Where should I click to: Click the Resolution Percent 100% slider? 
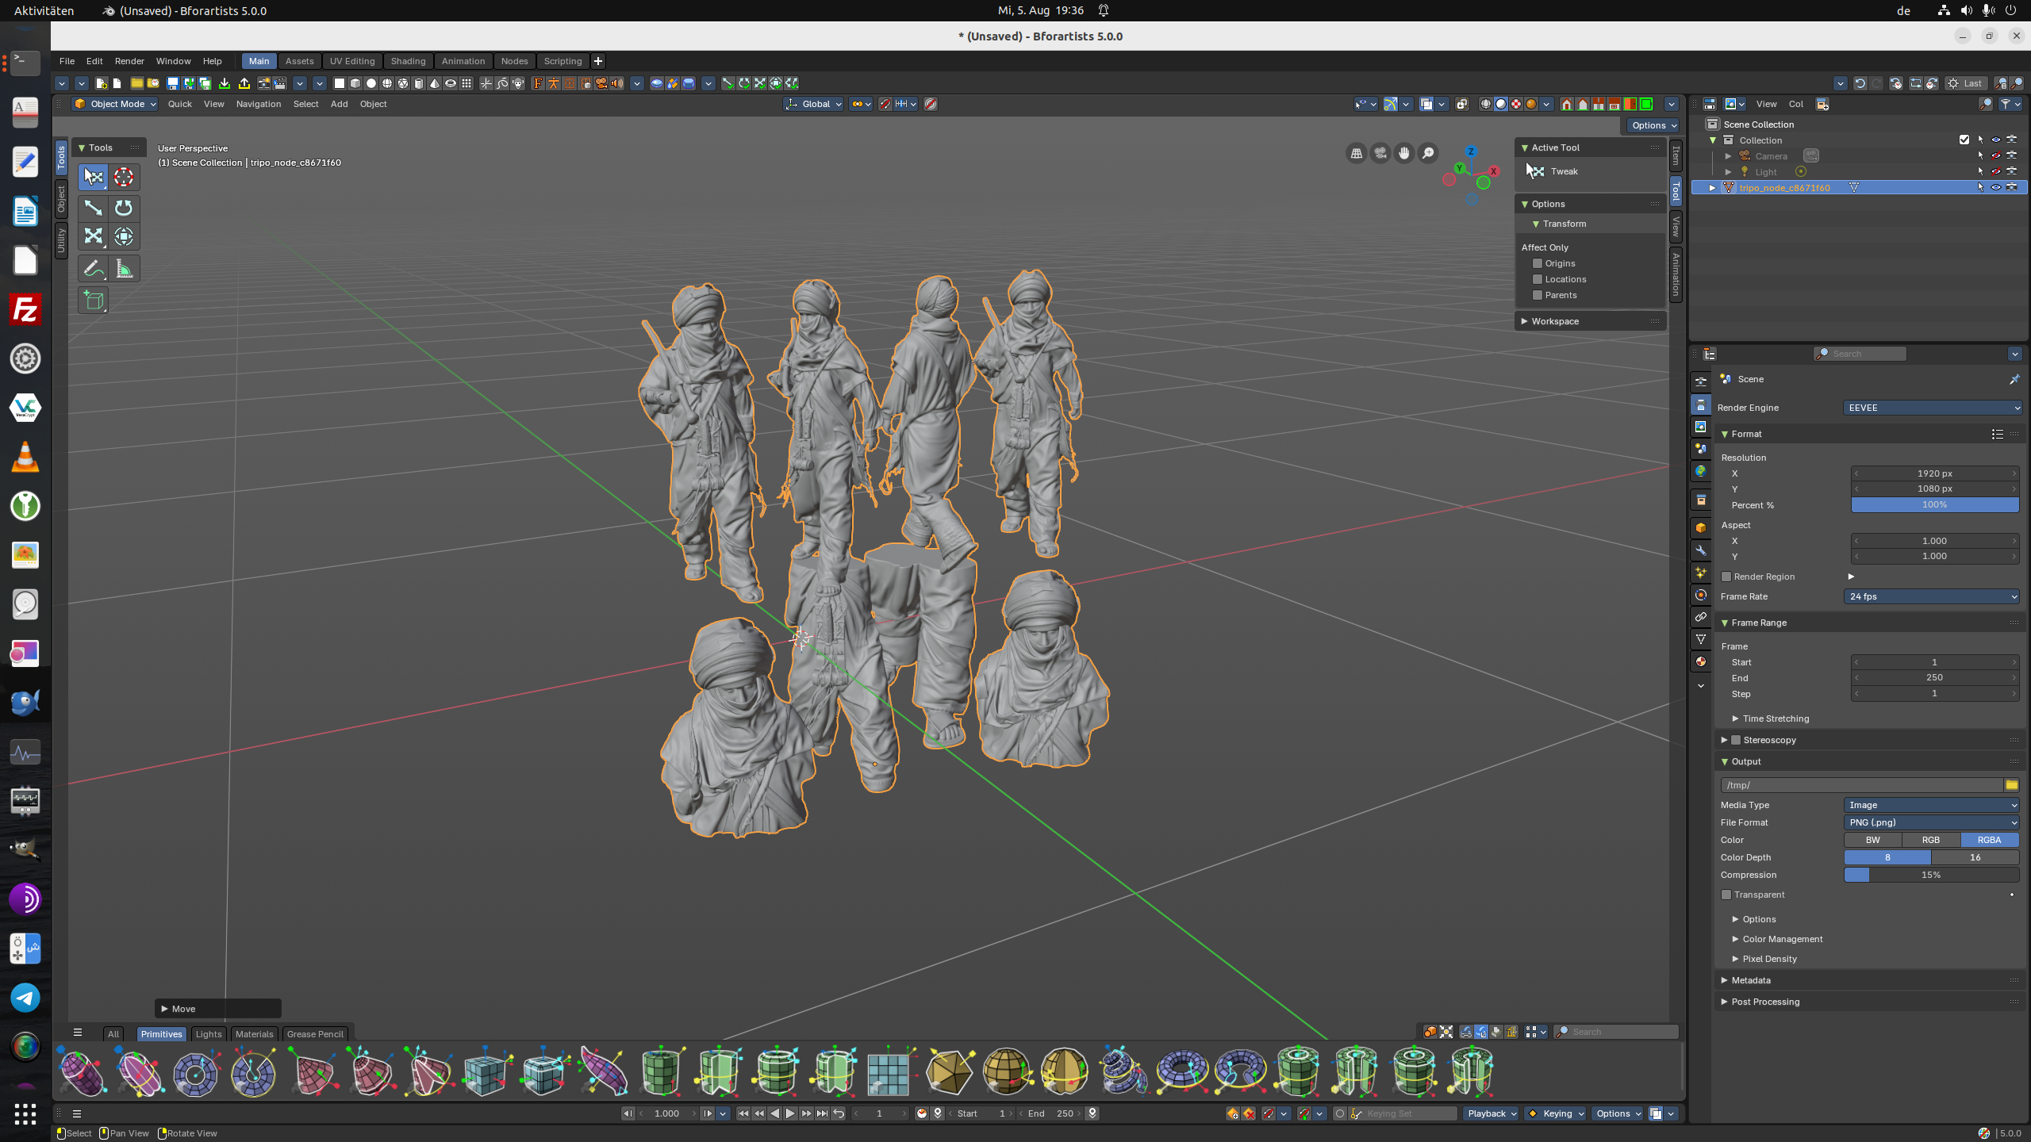1935,505
